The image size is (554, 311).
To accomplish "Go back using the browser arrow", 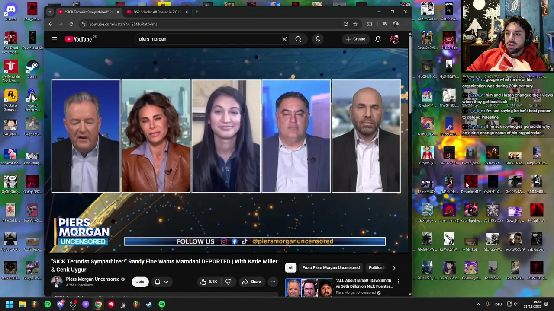I will (51, 24).
